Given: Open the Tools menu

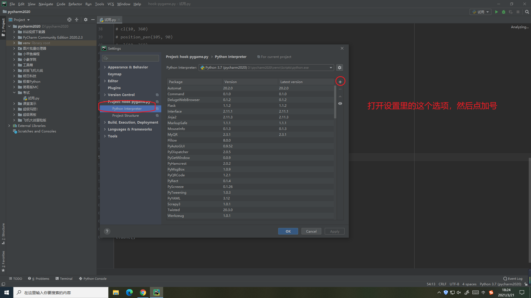Looking at the screenshot, I should pyautogui.click(x=99, y=4).
